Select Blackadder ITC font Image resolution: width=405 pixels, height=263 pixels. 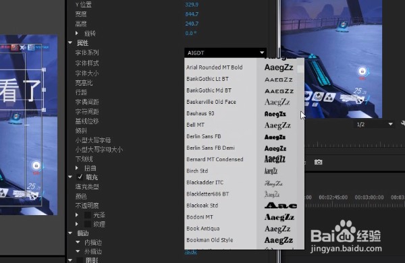coord(205,183)
